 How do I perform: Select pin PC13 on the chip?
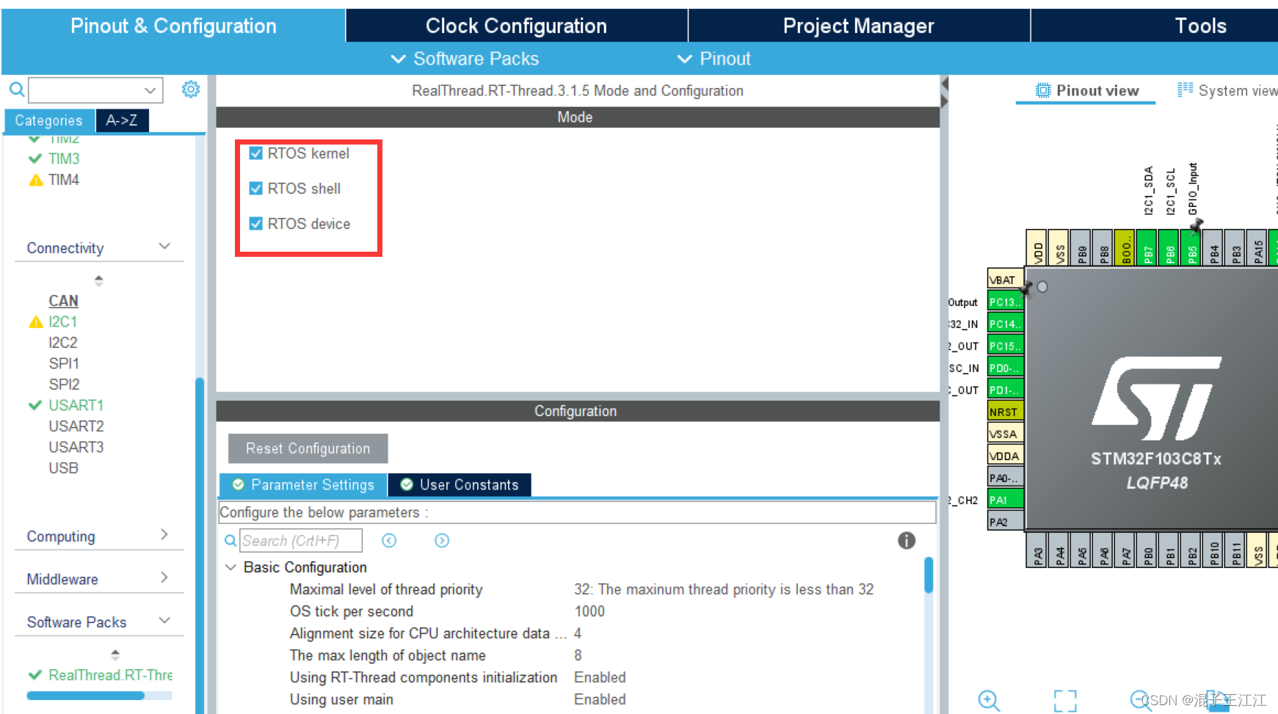click(x=1006, y=302)
